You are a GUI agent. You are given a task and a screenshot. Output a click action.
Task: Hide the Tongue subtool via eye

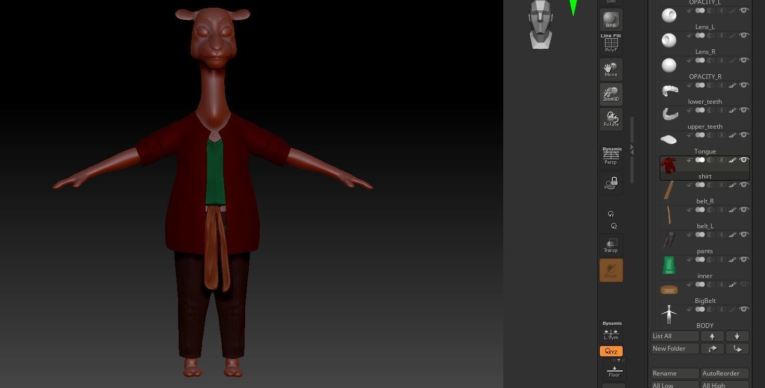(x=744, y=135)
